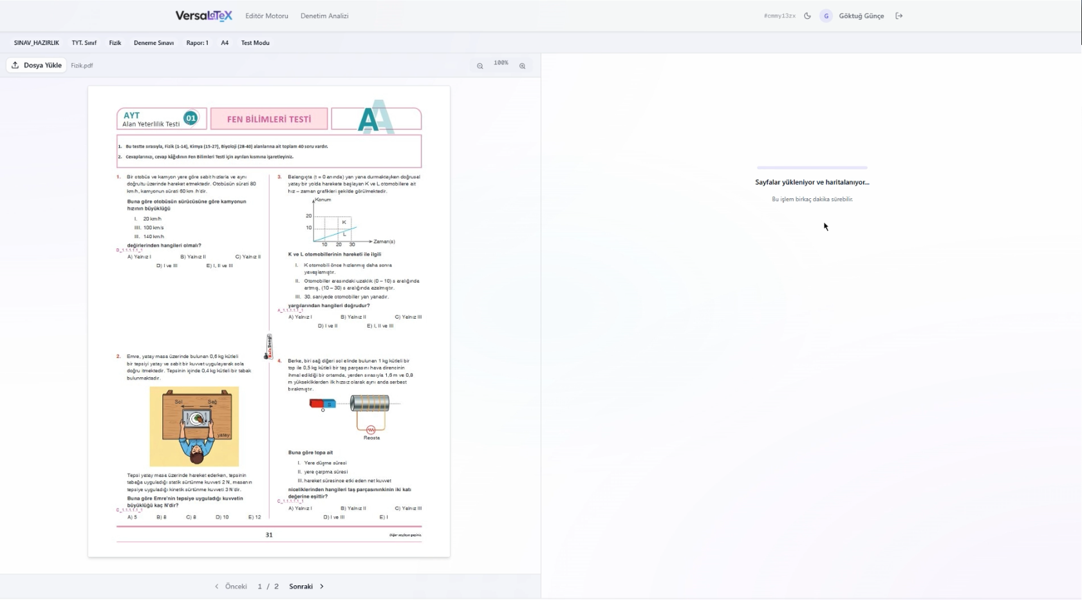Click the PDF page preview thumbnail
1082x600 pixels.
pyautogui.click(x=269, y=321)
